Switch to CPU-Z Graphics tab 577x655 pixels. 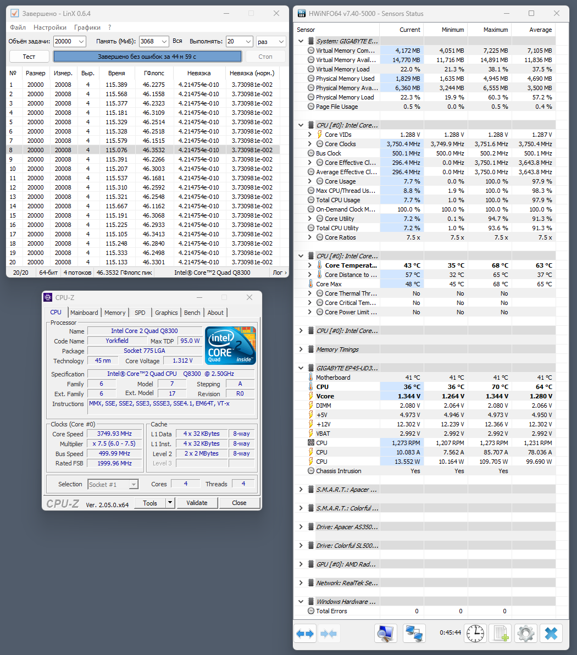[x=167, y=313]
